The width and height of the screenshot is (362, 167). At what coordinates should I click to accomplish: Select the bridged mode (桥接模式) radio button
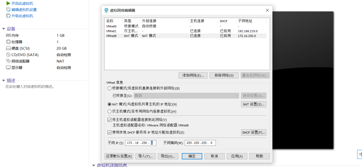click(x=109, y=88)
